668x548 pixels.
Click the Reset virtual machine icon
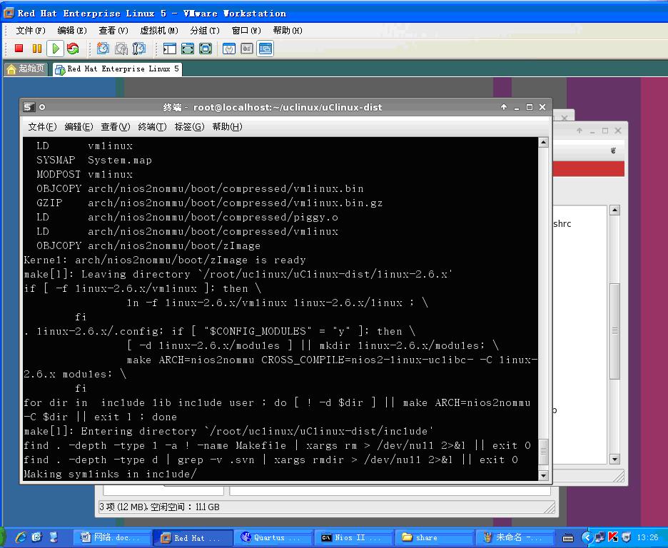[x=73, y=49]
